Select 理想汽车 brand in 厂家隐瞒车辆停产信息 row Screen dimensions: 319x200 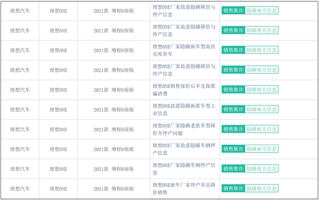(x=20, y=169)
